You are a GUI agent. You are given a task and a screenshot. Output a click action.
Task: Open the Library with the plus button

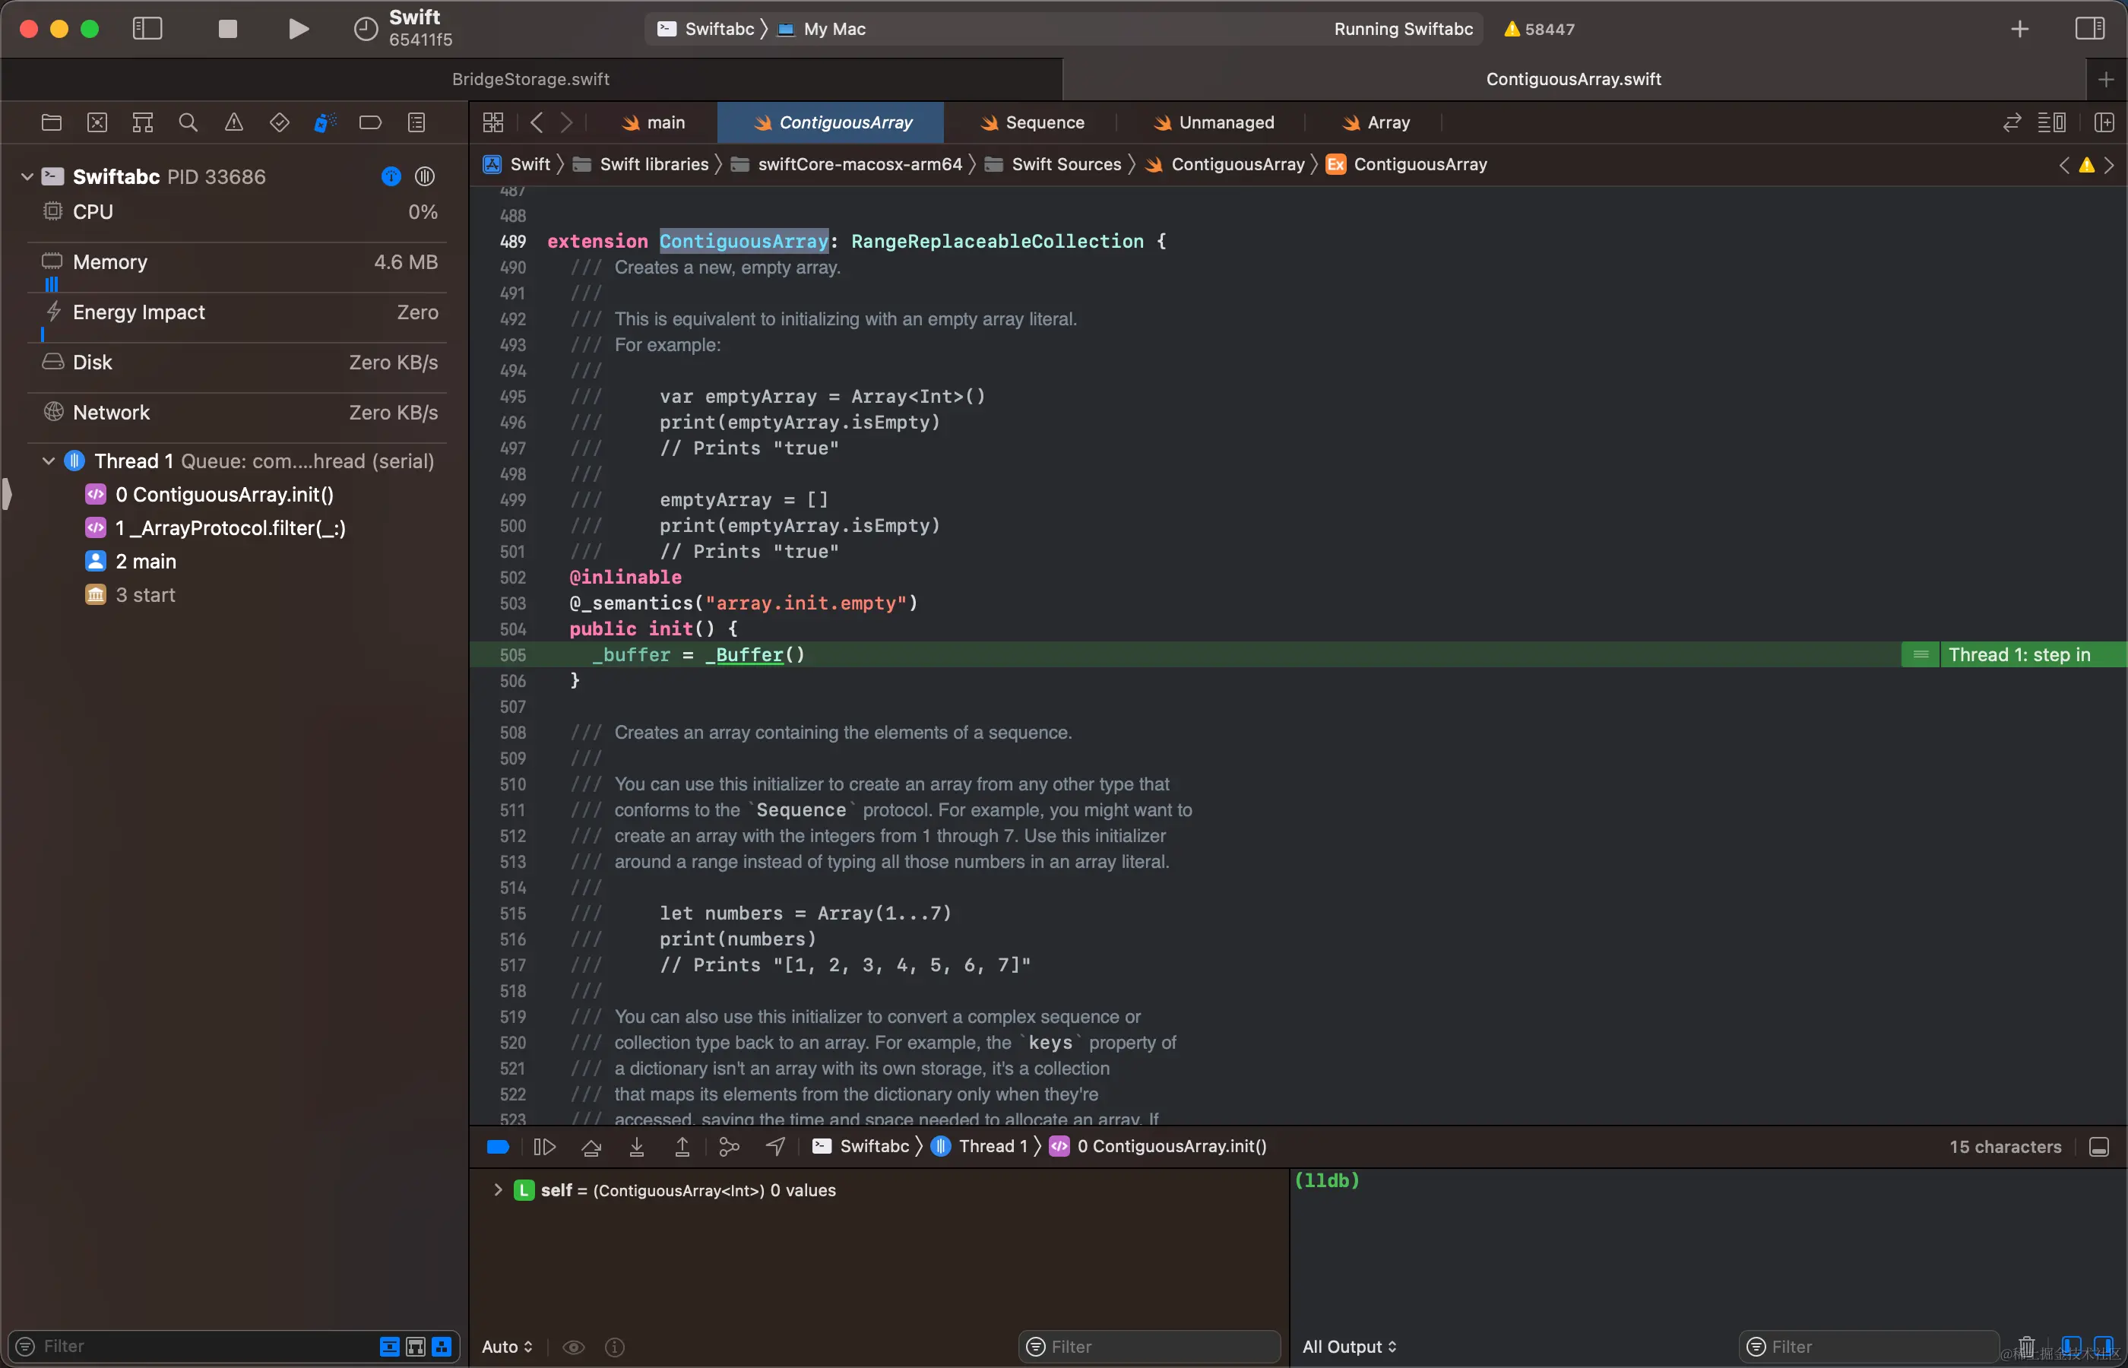[x=2019, y=28]
